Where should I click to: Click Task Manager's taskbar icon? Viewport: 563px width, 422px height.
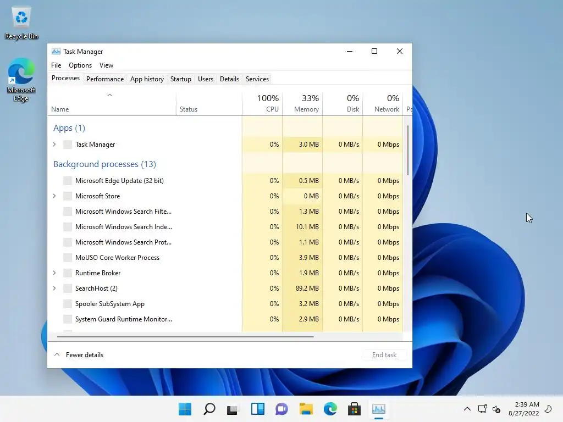378,409
